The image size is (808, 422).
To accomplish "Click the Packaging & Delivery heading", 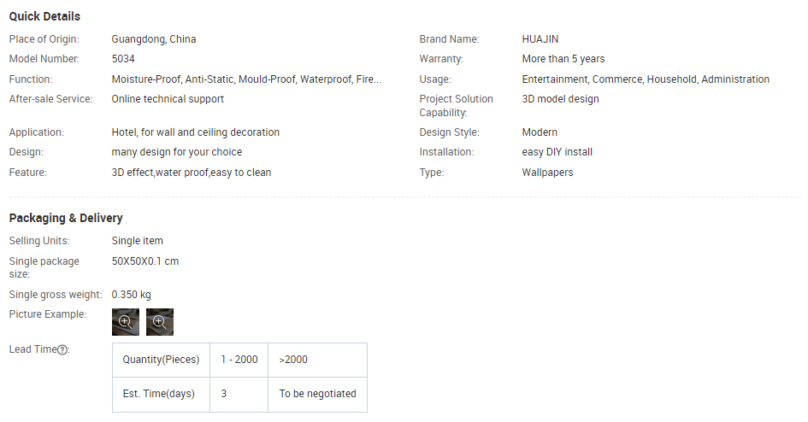I will point(66,218).
